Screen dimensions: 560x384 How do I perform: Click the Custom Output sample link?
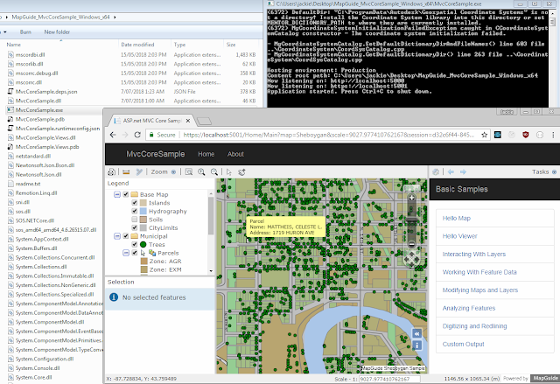[463, 344]
